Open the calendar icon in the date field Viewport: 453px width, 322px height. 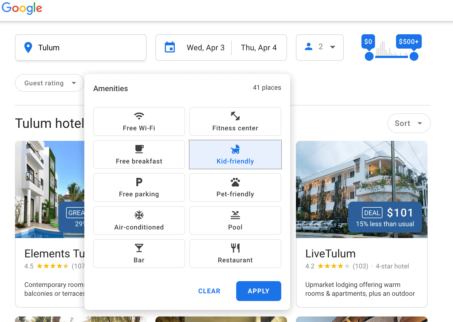tap(170, 47)
